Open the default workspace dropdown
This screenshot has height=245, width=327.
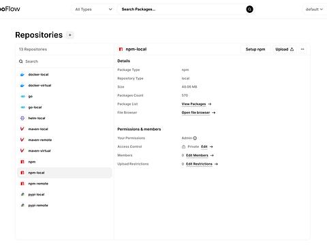(x=314, y=10)
